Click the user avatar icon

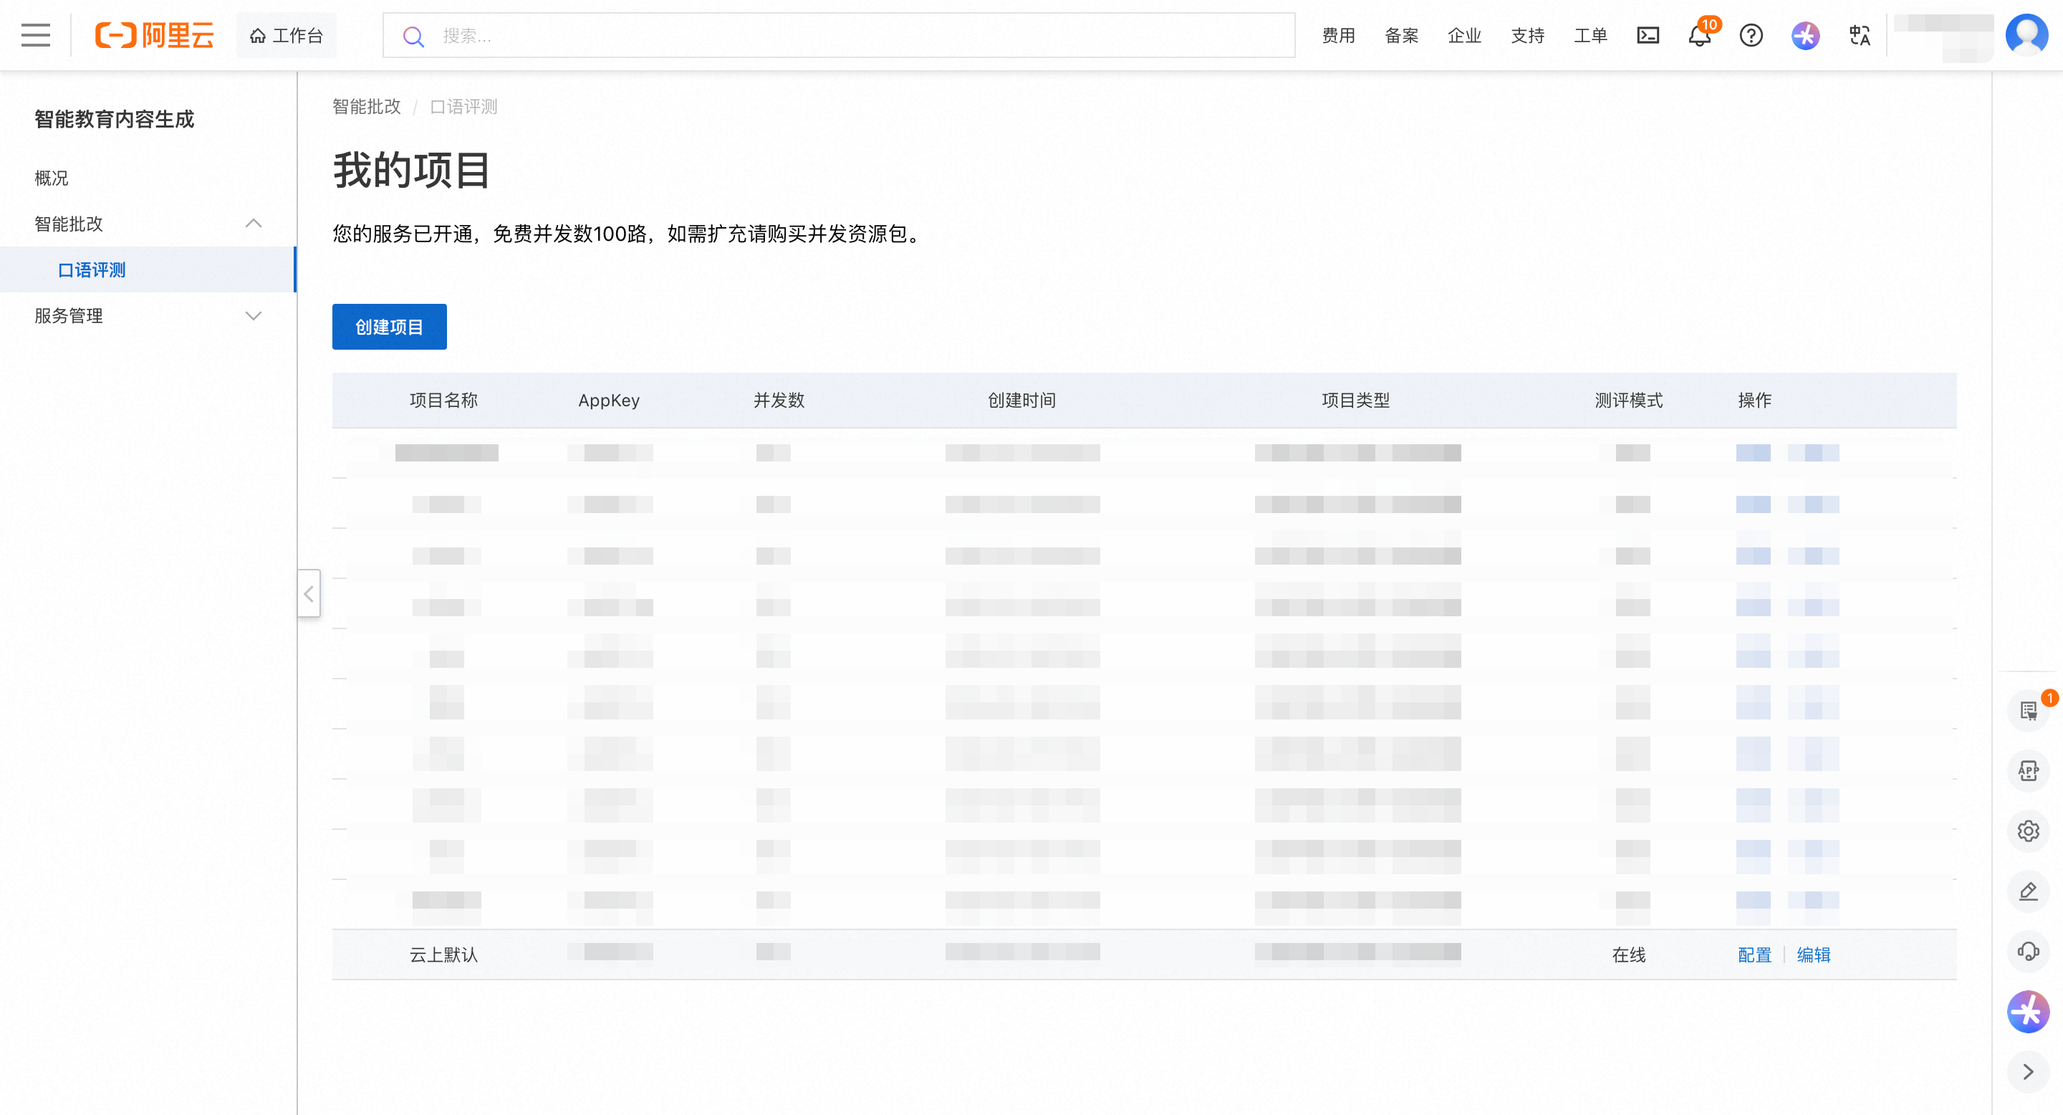click(x=2026, y=34)
